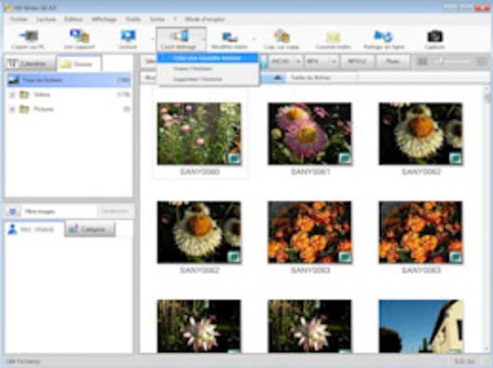Click the Tous les fichiers picture icon
Screen dimensions: 493x368
click(14, 80)
